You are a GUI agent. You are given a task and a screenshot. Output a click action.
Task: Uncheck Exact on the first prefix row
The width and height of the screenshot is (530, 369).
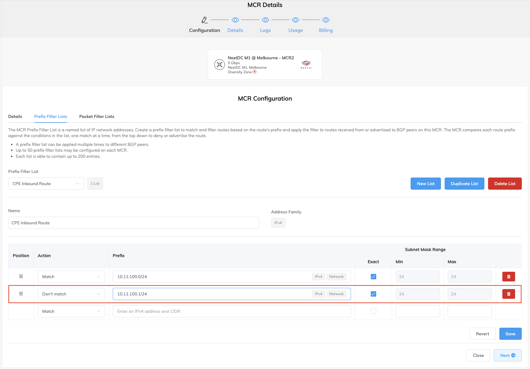pos(373,277)
